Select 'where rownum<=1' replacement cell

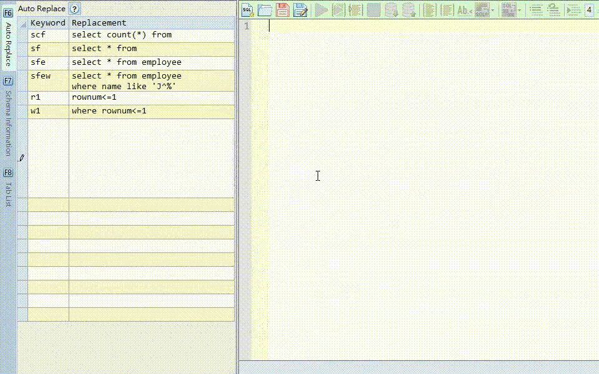pos(152,112)
